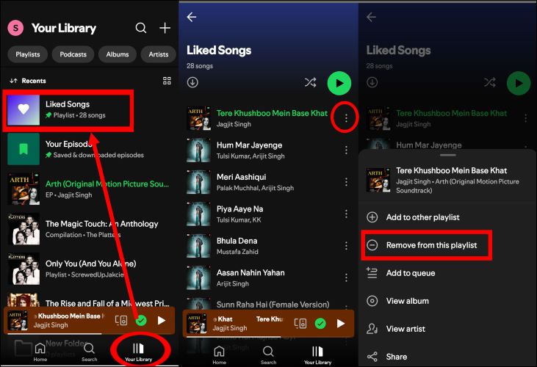The height and width of the screenshot is (367, 537).
Task: Select Remove from this playlist
Action: 426,245
